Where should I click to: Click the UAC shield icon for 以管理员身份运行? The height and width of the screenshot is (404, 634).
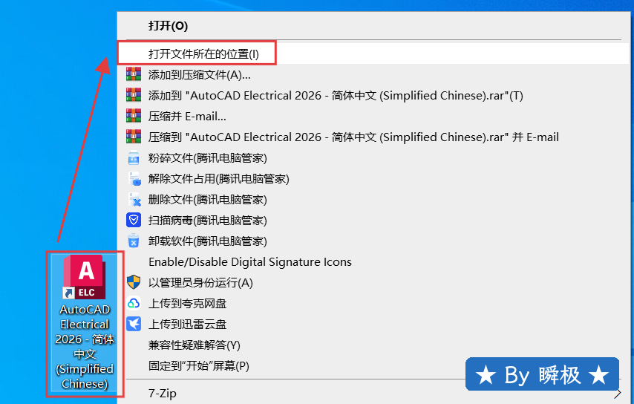pos(134,282)
